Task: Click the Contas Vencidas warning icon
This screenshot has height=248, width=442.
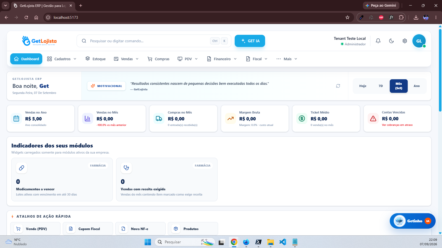Action: coord(373,118)
